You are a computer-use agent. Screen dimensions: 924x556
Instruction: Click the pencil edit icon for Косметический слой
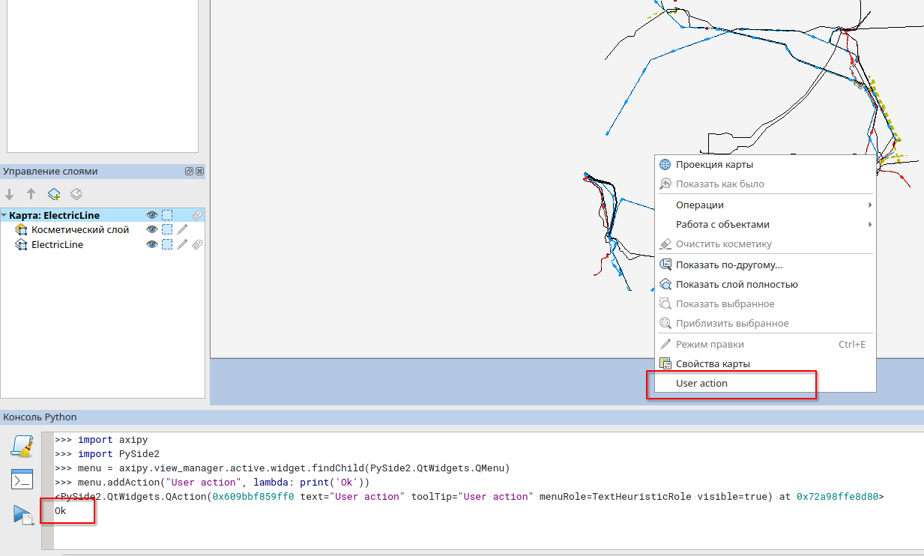click(181, 229)
